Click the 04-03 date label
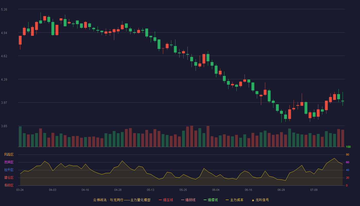The width and height of the screenshot is (360, 206). [52, 190]
